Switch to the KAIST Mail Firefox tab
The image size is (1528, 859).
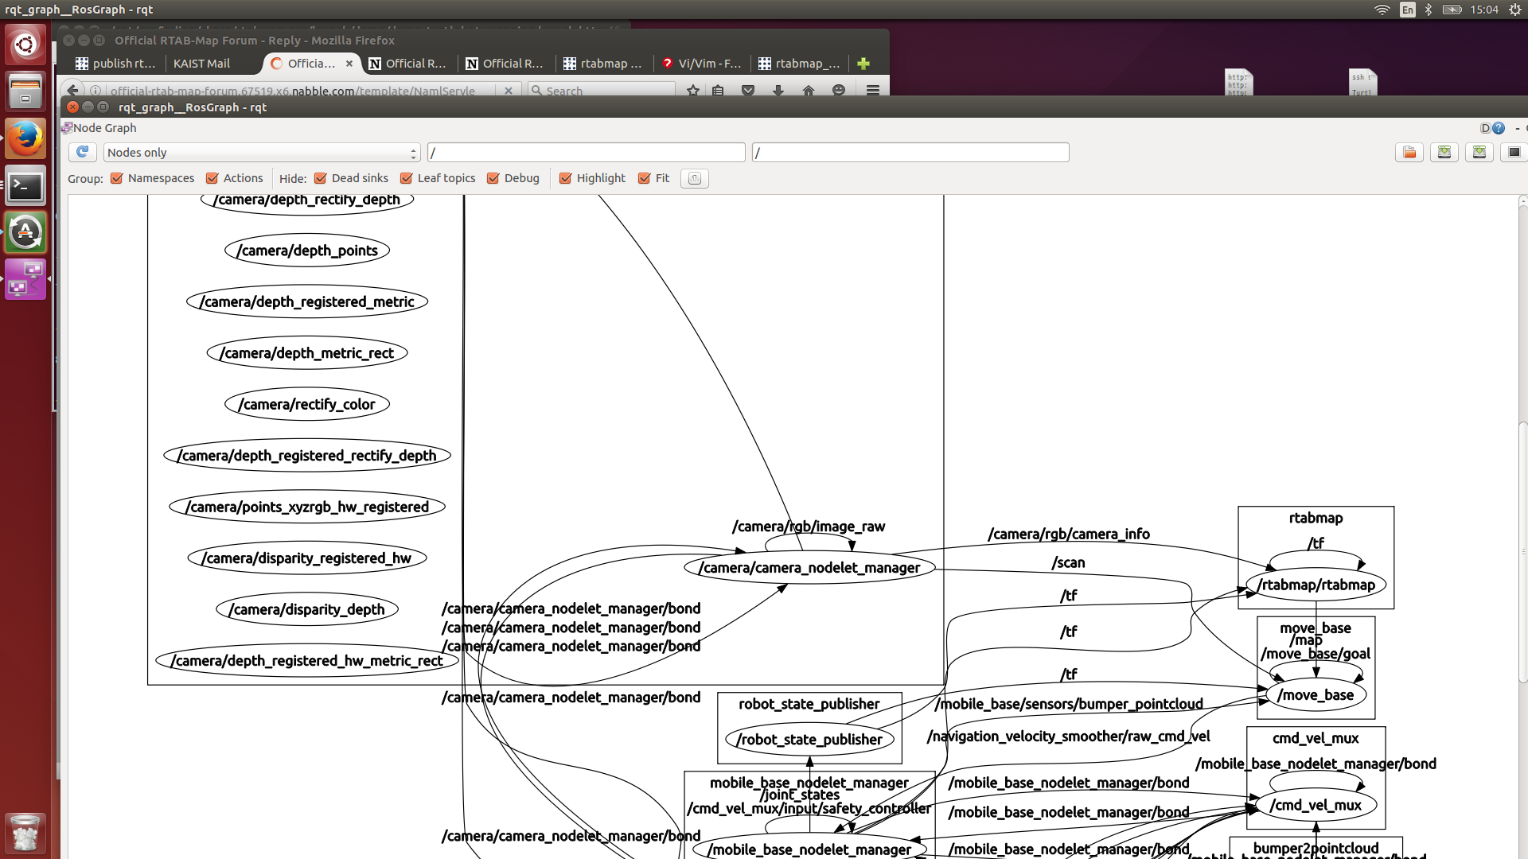click(x=201, y=64)
